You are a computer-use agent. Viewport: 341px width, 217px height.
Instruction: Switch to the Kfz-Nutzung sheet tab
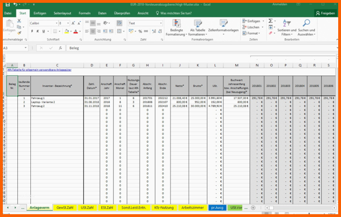[x=164, y=208]
